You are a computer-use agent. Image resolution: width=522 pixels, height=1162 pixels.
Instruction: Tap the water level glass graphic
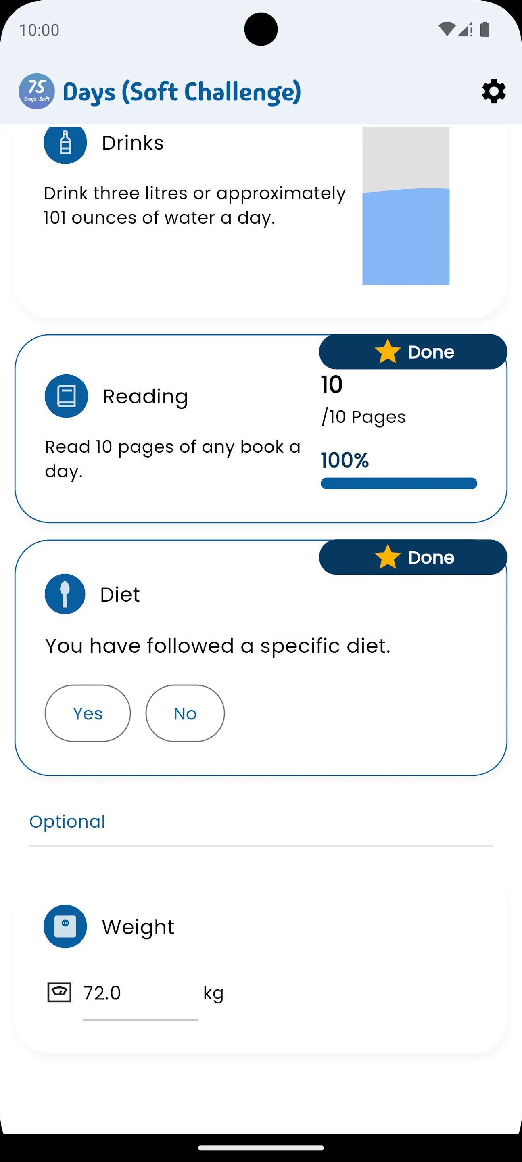405,206
